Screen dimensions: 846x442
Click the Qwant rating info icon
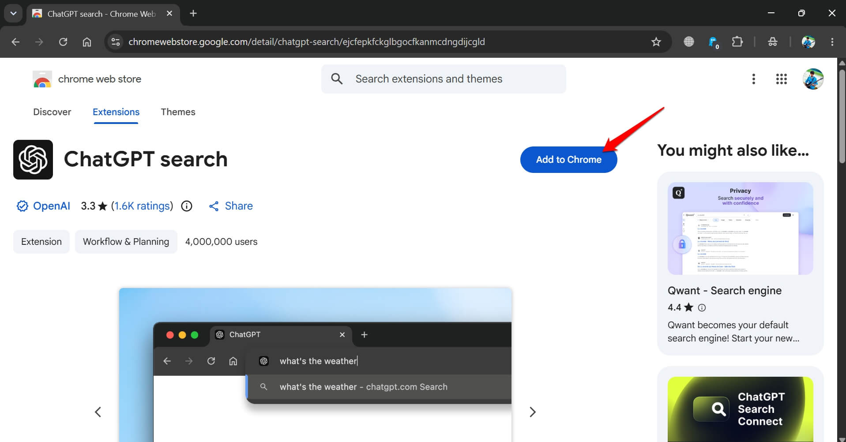click(702, 308)
